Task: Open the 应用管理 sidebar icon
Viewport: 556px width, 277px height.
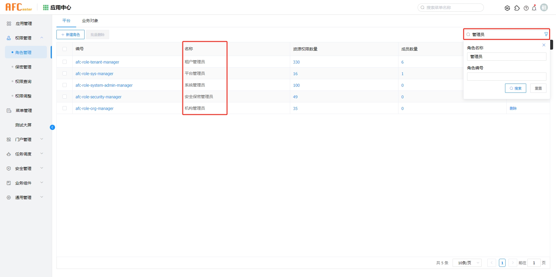Action: pos(8,23)
